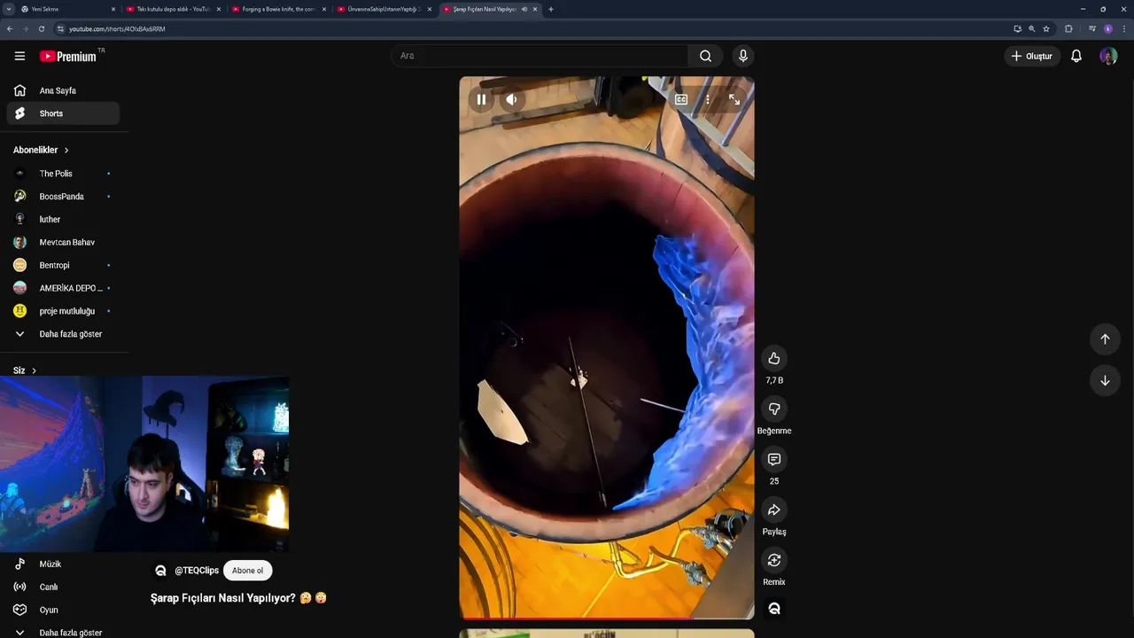Expand the Siz section chevron
The image size is (1134, 638).
(x=34, y=370)
